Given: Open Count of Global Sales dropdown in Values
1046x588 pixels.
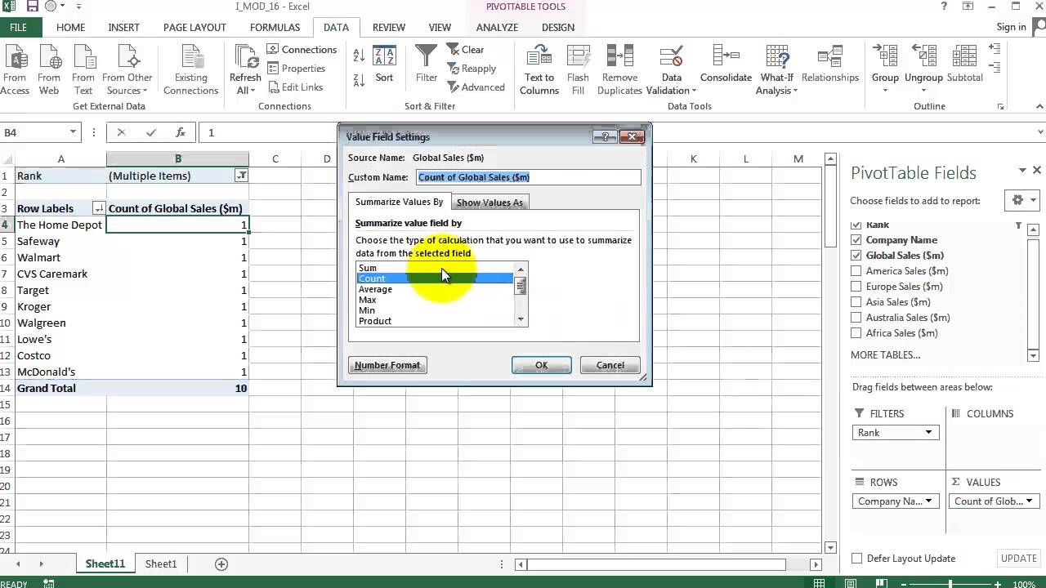Looking at the screenshot, I should (1029, 501).
